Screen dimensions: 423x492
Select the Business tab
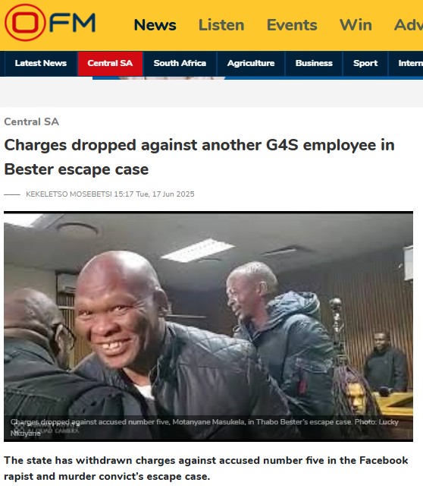314,63
